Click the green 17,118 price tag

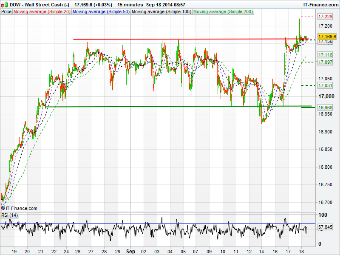pyautogui.click(x=325, y=55)
